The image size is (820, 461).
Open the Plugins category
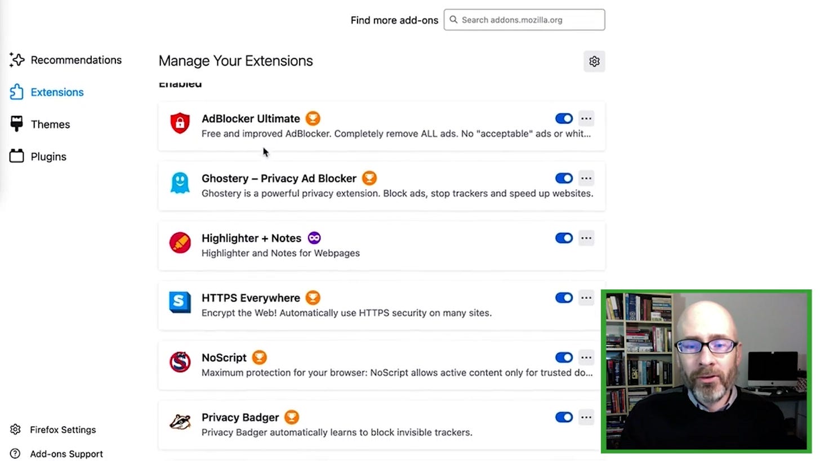(x=38, y=156)
